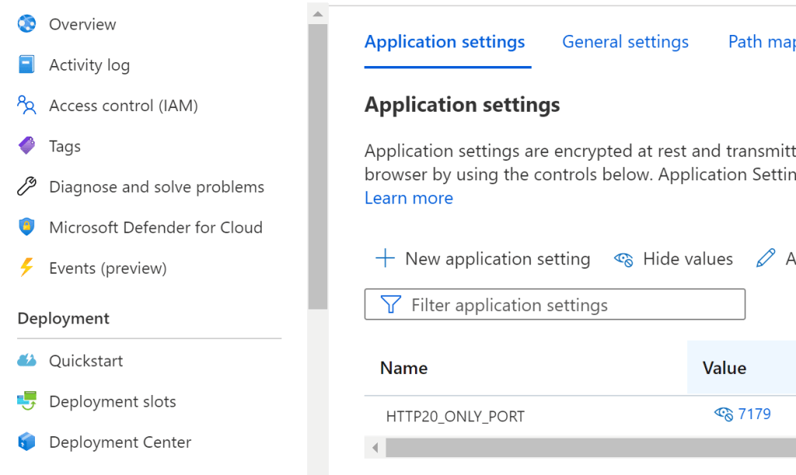Image resolution: width=796 pixels, height=475 pixels.
Task: Sort by the Name column header
Action: [403, 368]
